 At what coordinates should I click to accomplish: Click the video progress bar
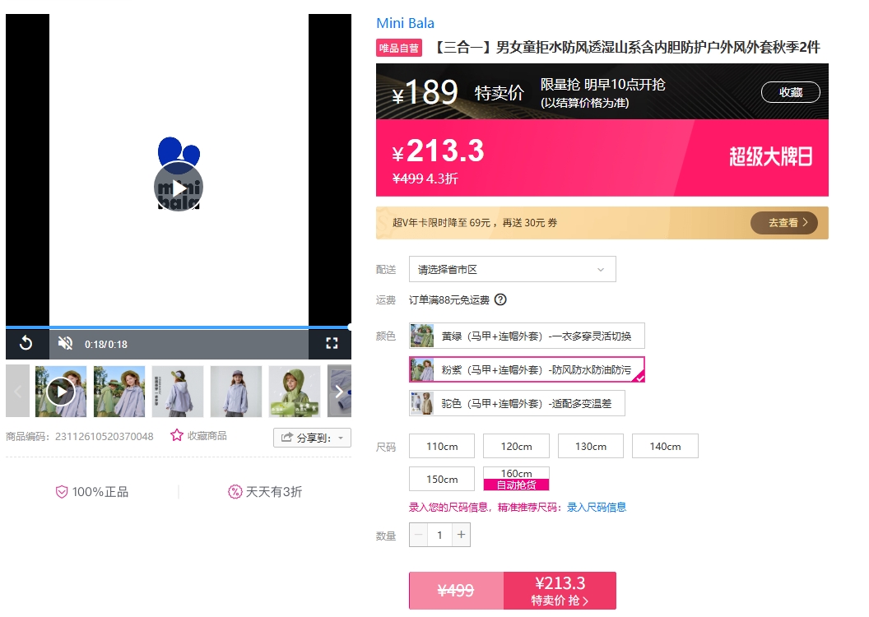179,327
